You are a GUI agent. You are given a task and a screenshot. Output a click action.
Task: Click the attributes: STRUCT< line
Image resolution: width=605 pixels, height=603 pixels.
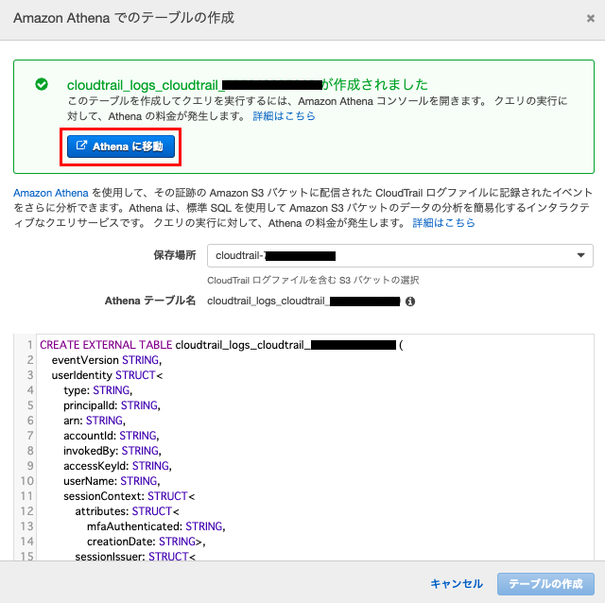point(128,511)
